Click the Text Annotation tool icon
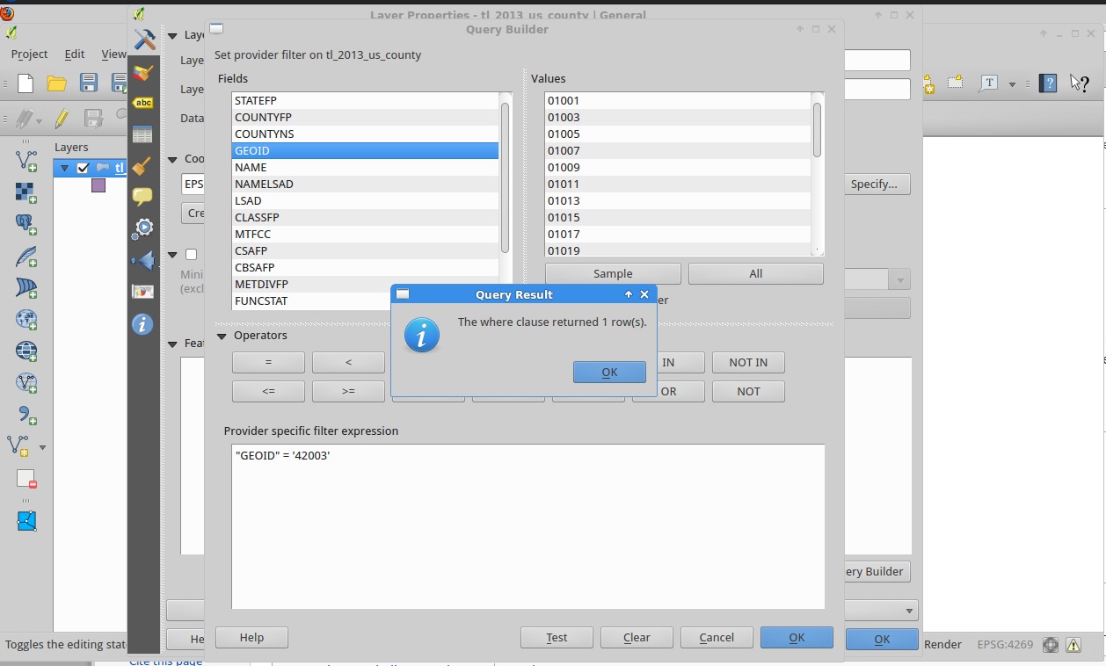This screenshot has height=666, width=1106. [989, 83]
